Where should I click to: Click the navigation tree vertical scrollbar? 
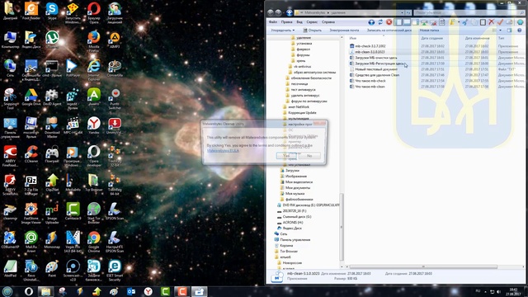coord(342,226)
